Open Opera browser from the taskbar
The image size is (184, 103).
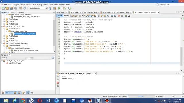tap(40, 100)
